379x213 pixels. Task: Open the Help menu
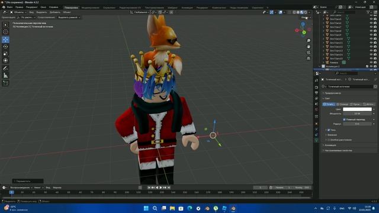click(53, 7)
